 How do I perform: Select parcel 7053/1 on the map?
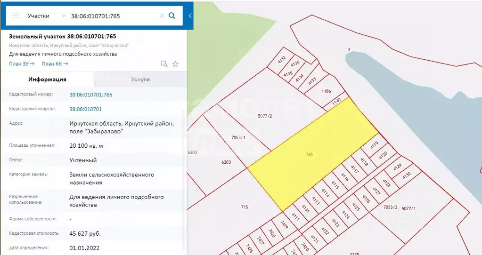coord(238,137)
